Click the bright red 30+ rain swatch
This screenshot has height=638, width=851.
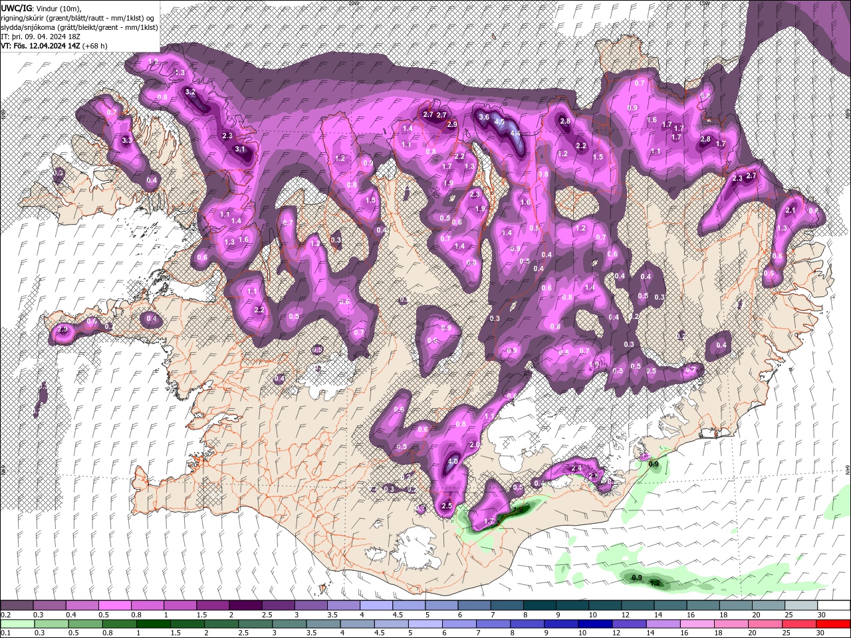(833, 624)
